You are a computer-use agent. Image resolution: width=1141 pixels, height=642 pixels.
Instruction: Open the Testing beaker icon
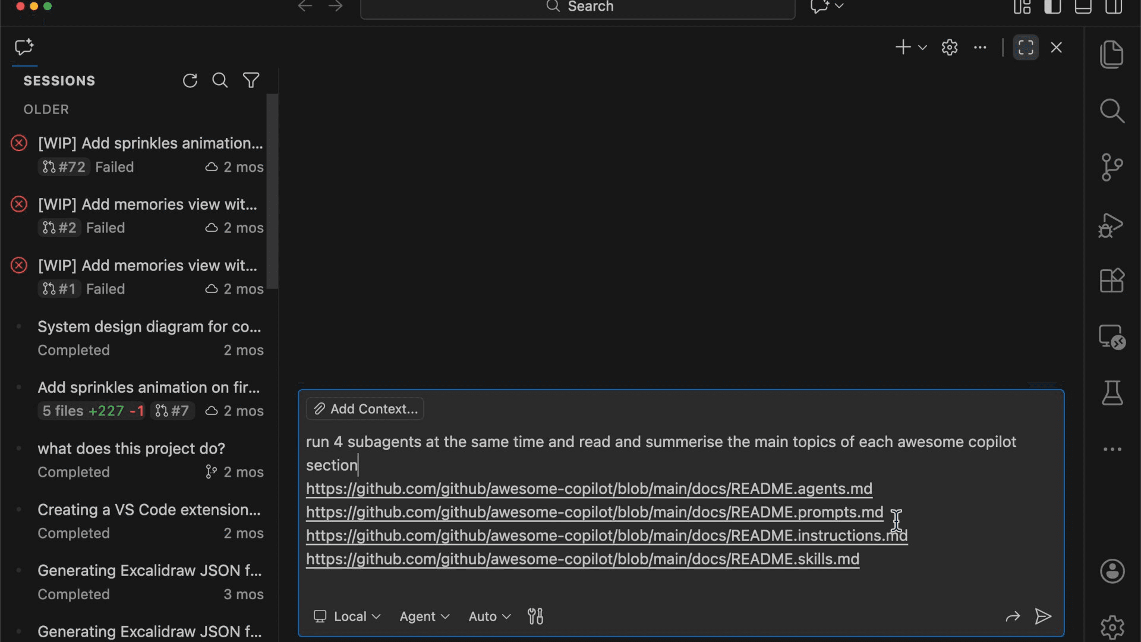[x=1111, y=393]
